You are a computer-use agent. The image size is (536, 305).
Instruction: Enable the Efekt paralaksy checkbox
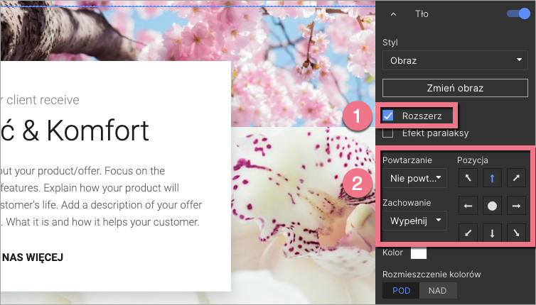[x=389, y=133]
